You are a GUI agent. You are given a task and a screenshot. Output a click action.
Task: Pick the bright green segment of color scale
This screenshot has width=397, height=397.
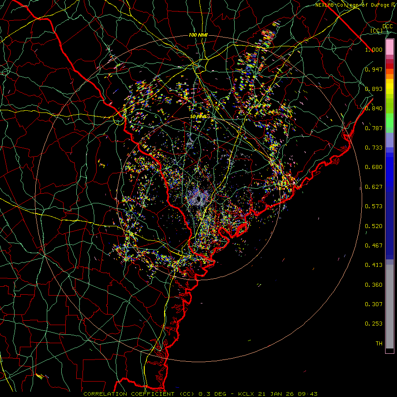(390, 120)
